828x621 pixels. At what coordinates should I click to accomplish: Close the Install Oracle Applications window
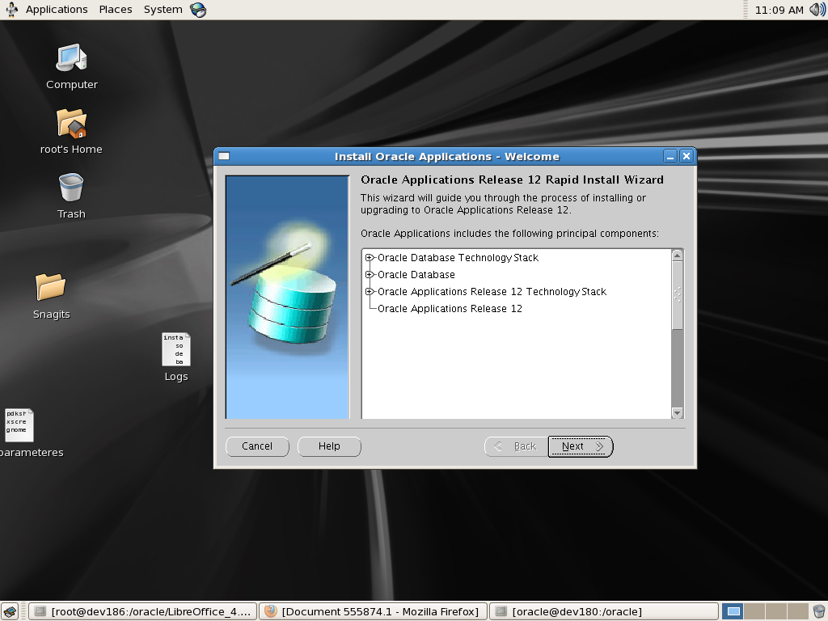tap(686, 156)
